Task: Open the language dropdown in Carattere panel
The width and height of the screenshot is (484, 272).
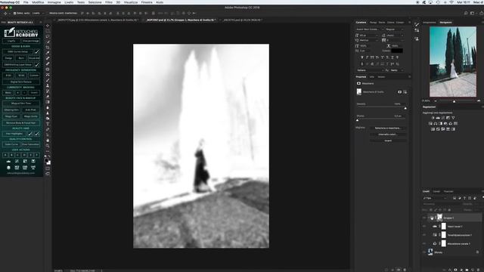Action: click(370, 70)
